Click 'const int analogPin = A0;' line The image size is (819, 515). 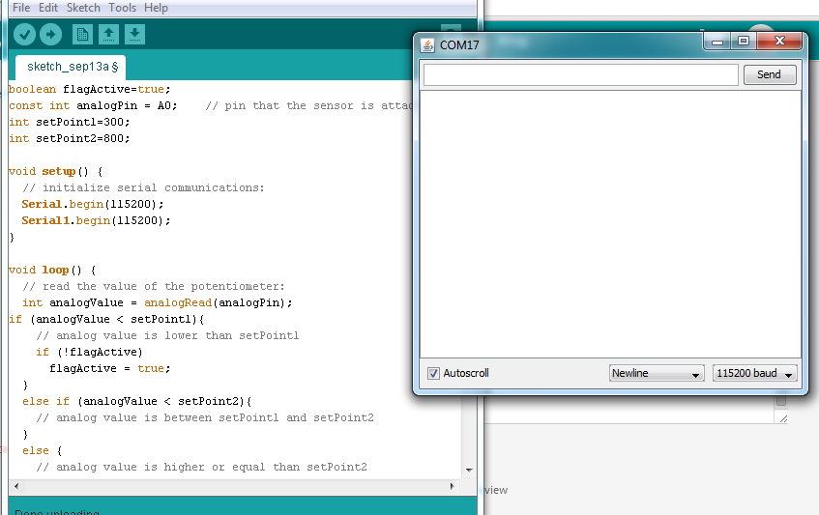pyautogui.click(x=94, y=105)
